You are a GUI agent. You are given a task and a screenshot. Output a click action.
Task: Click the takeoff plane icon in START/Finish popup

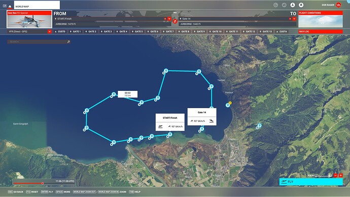(160, 126)
